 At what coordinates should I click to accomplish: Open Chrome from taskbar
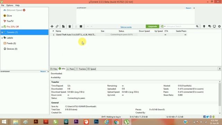[117, 122]
